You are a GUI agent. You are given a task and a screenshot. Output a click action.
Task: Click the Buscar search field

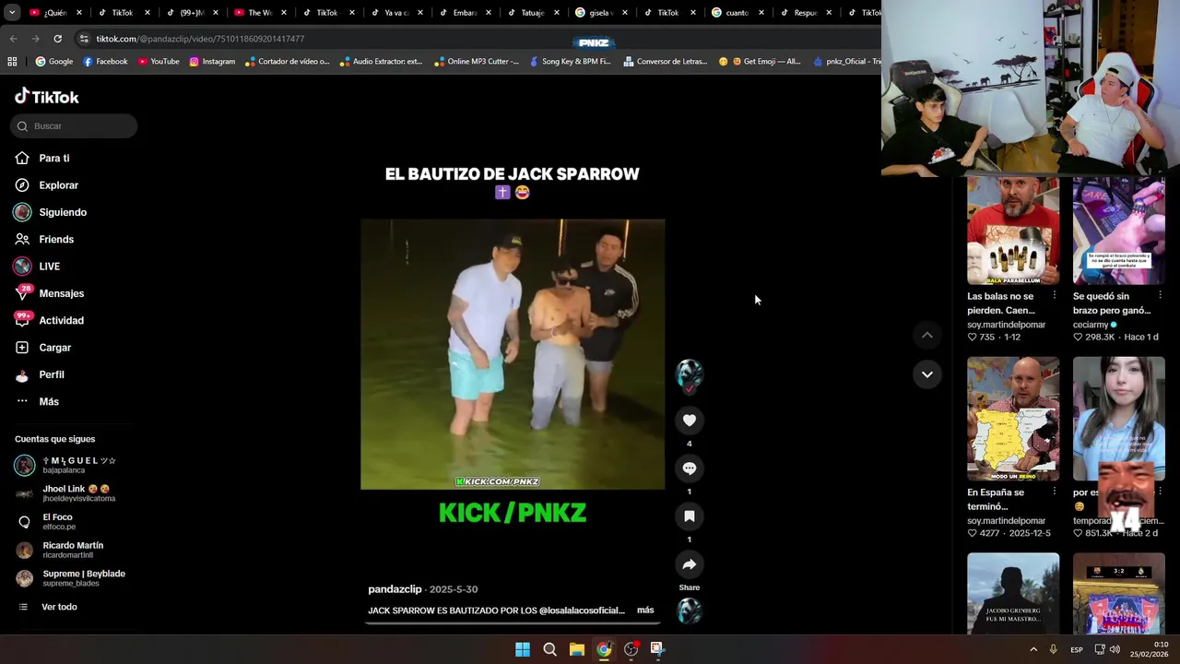click(x=74, y=126)
